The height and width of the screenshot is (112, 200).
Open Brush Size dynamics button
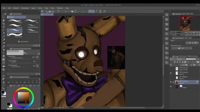[x=37, y=57]
